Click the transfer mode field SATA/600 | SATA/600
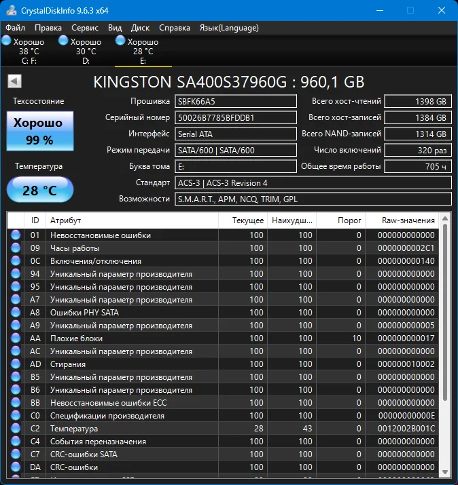The width and height of the screenshot is (458, 485). (x=236, y=151)
